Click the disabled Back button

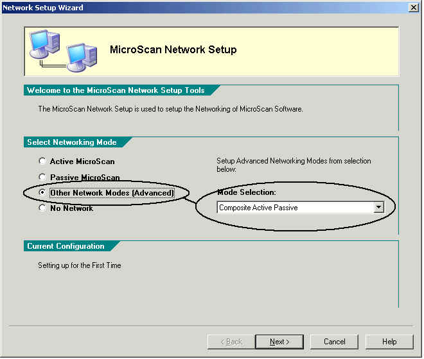(x=231, y=342)
